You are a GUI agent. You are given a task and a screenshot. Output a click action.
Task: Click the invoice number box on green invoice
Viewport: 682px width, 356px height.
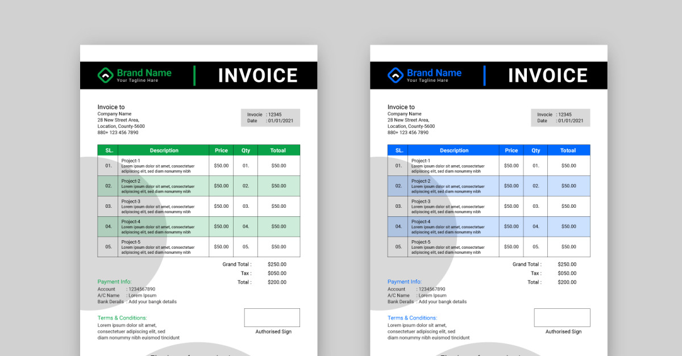pyautogui.click(x=270, y=115)
